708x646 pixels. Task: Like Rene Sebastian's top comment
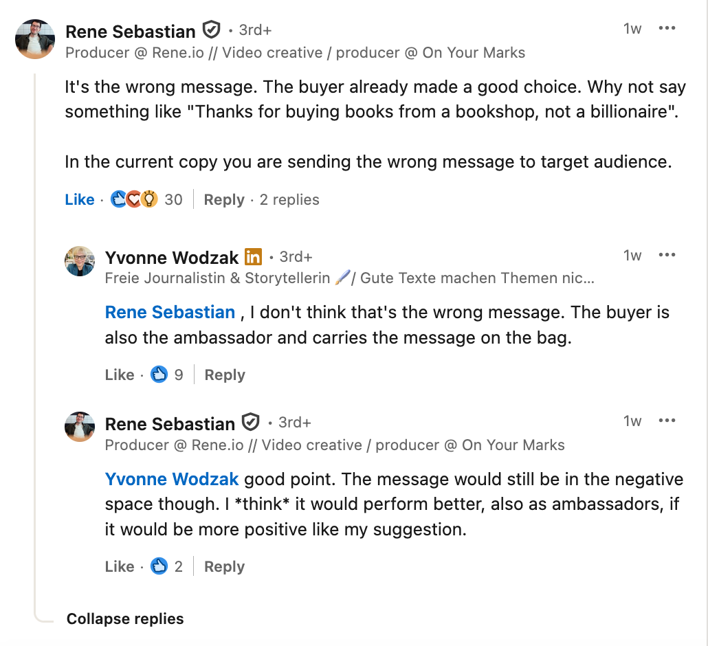[x=80, y=200]
